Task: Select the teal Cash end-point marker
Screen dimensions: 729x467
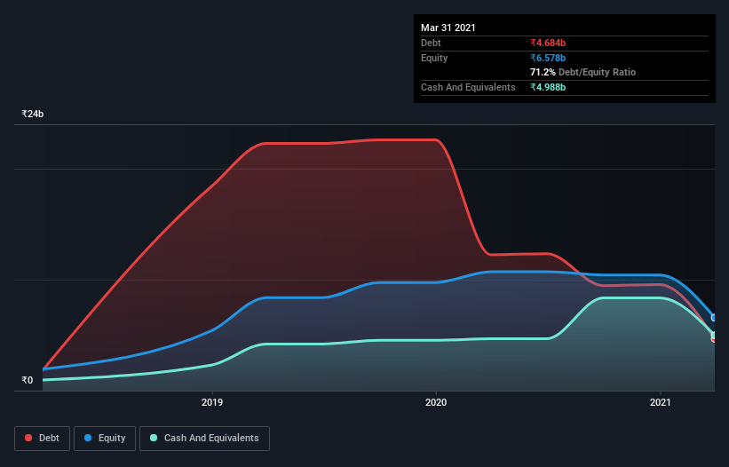Action: coord(714,335)
